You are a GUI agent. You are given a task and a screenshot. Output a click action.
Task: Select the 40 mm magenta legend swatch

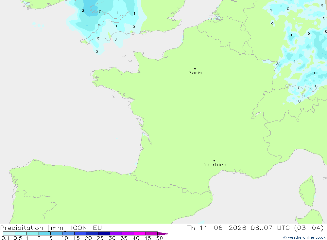point(140,233)
